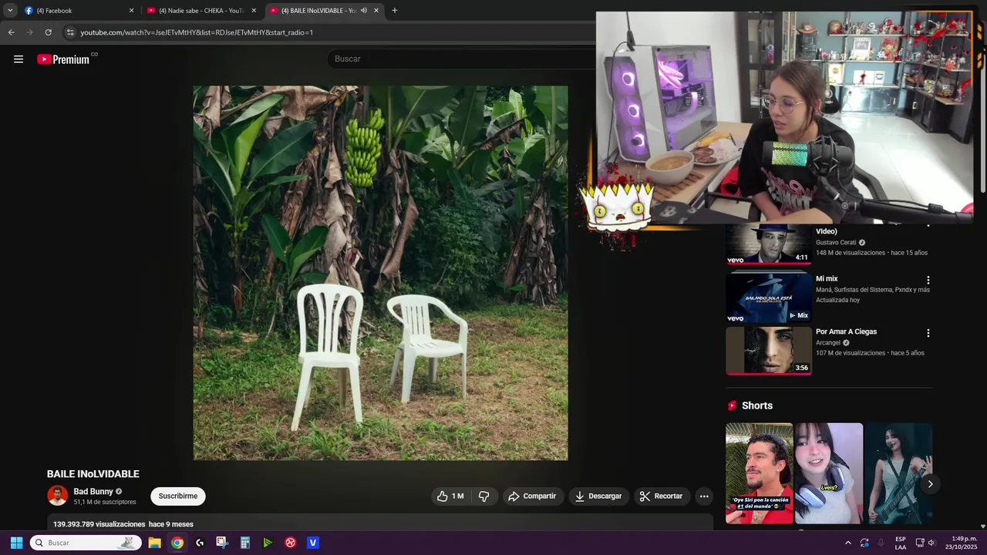The image size is (987, 555).
Task: Open the volume speaker tray icon
Action: coord(931,543)
